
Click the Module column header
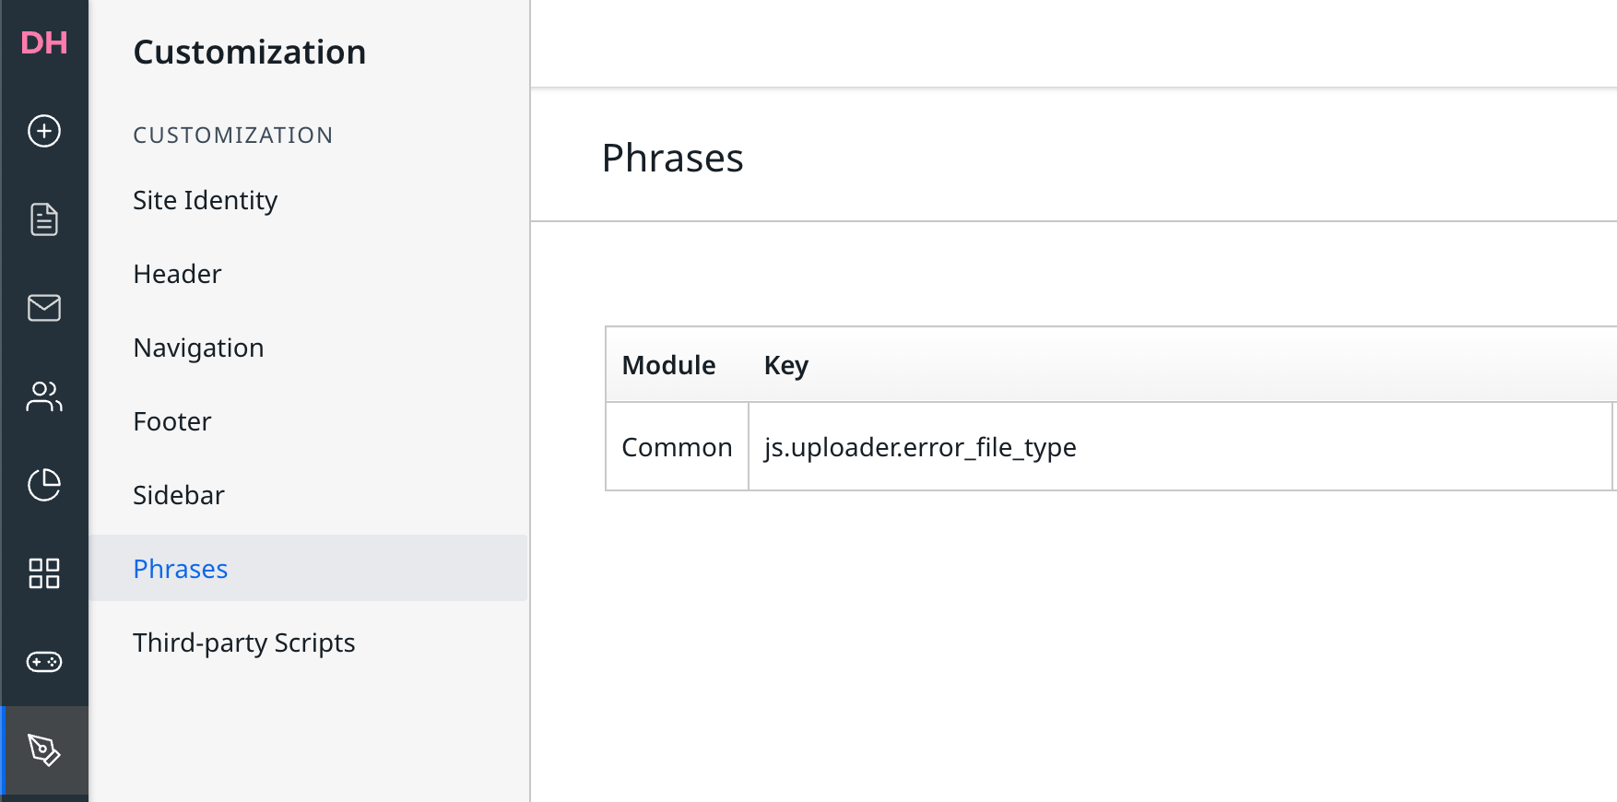(x=669, y=365)
